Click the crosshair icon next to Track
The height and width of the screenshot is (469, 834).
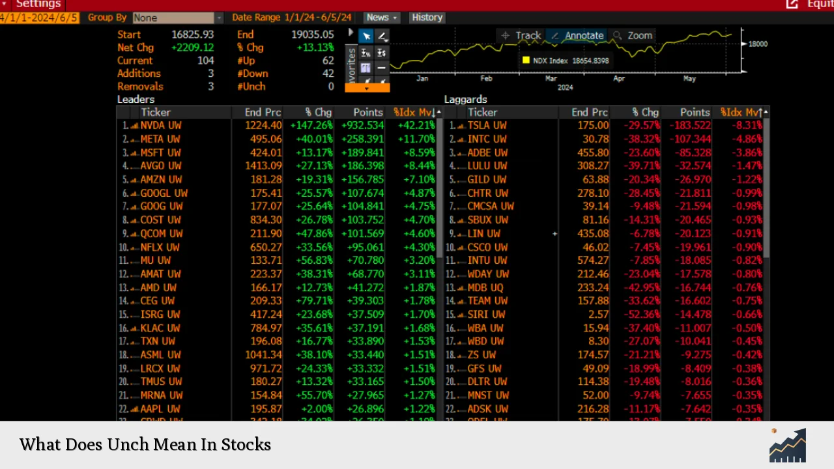coord(506,36)
